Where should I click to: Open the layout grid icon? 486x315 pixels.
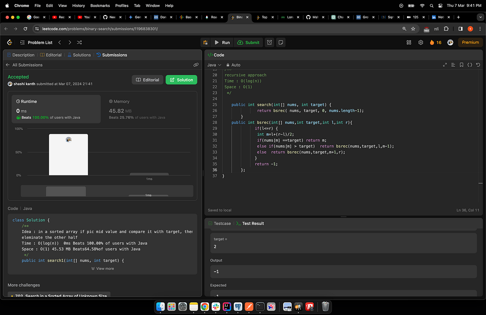click(409, 42)
